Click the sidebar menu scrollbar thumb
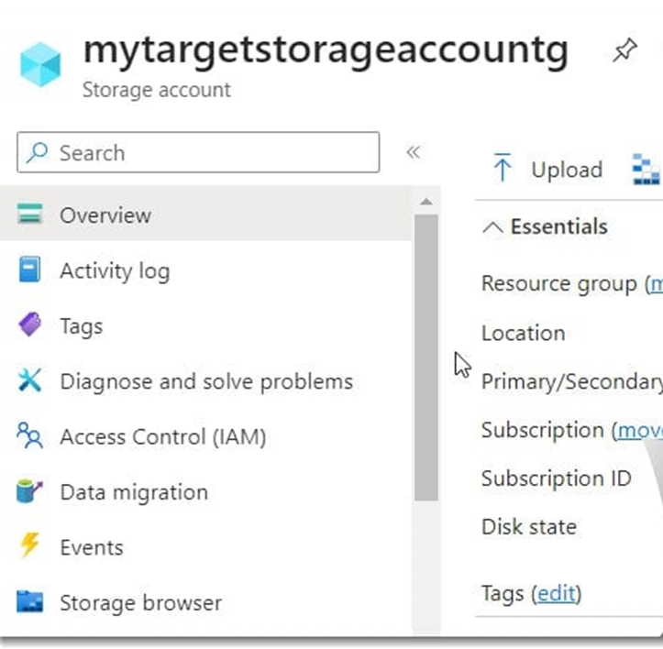The height and width of the screenshot is (649, 663). click(426, 357)
